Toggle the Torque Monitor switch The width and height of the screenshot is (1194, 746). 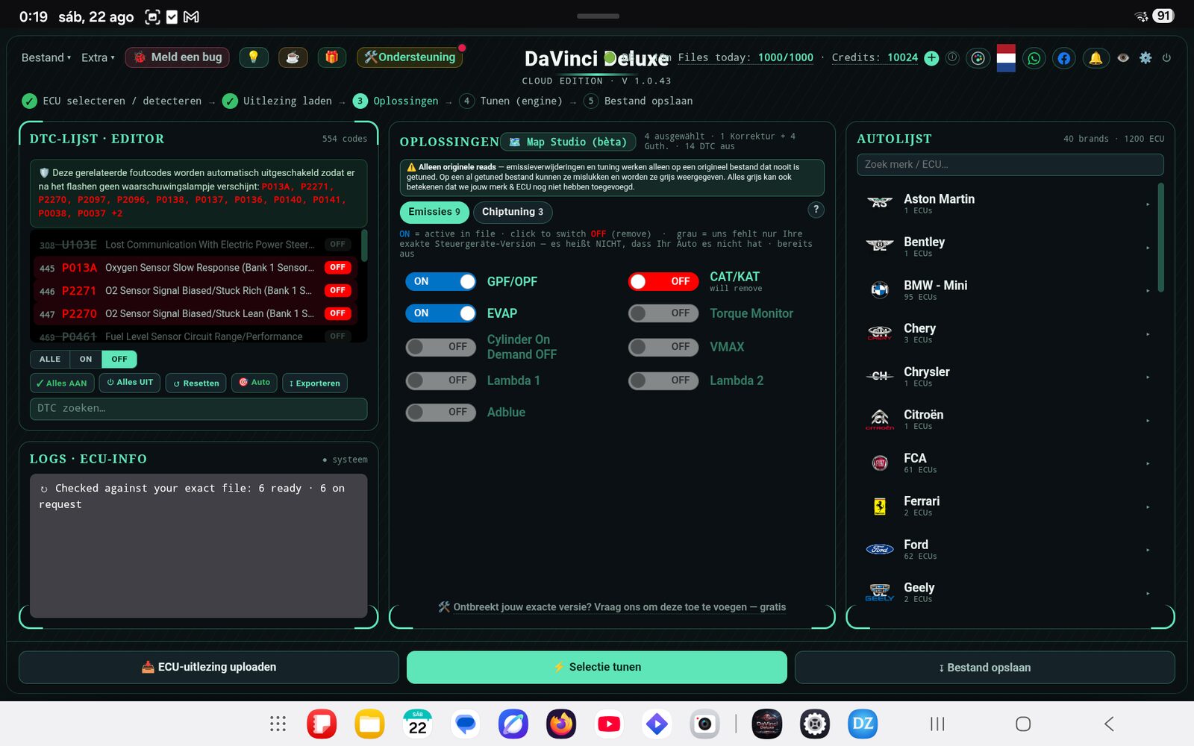pos(663,313)
